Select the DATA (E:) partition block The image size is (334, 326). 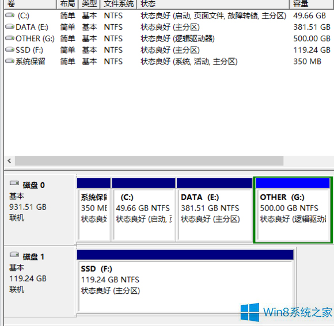tap(214, 210)
